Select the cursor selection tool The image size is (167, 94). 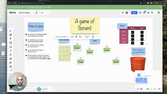[10, 31]
